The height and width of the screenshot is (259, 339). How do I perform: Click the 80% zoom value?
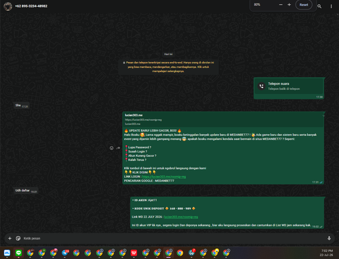(257, 5)
